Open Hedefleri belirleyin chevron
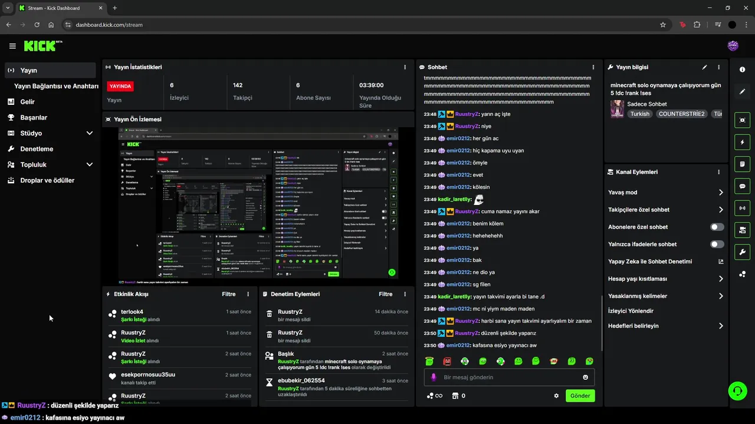The width and height of the screenshot is (755, 424). [x=721, y=326]
